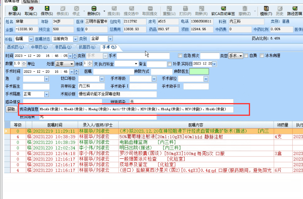Switch to the 检验报告 top tab
Image resolution: width=303 pixels, height=199 pixels.
point(30,2)
